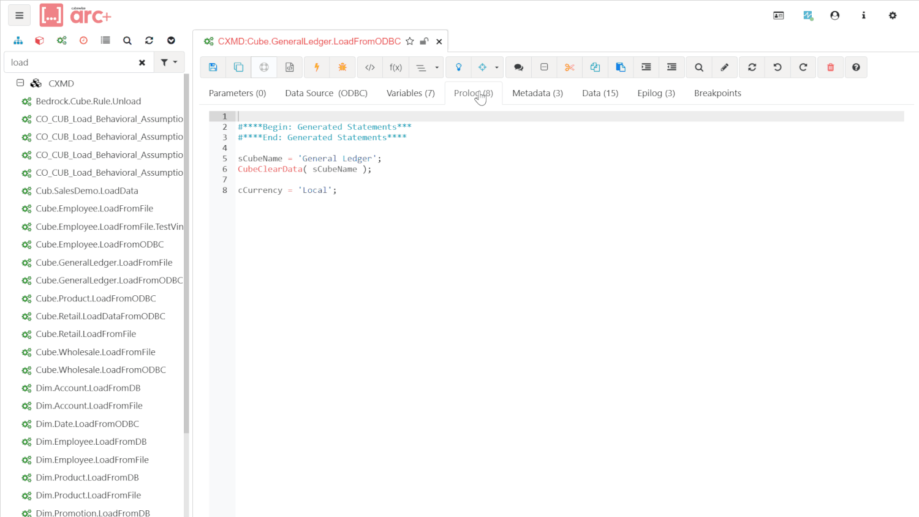Viewport: 919px width, 517px height.
Task: Delete using the red trash icon
Action: pyautogui.click(x=831, y=67)
